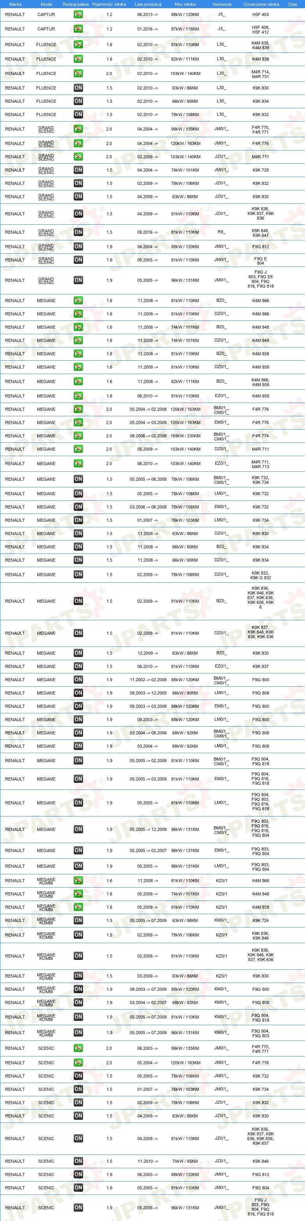305x1221 pixels.
Task: Click the Opis column header
Action: point(293,4)
